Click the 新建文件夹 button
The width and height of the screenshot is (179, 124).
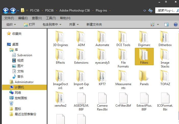click(94, 25)
